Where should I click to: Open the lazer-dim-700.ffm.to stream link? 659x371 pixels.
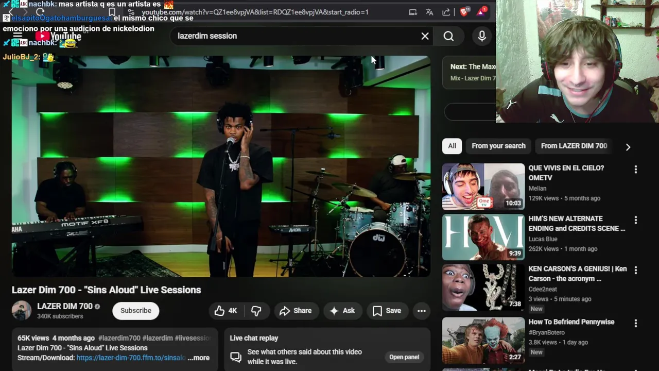131,358
